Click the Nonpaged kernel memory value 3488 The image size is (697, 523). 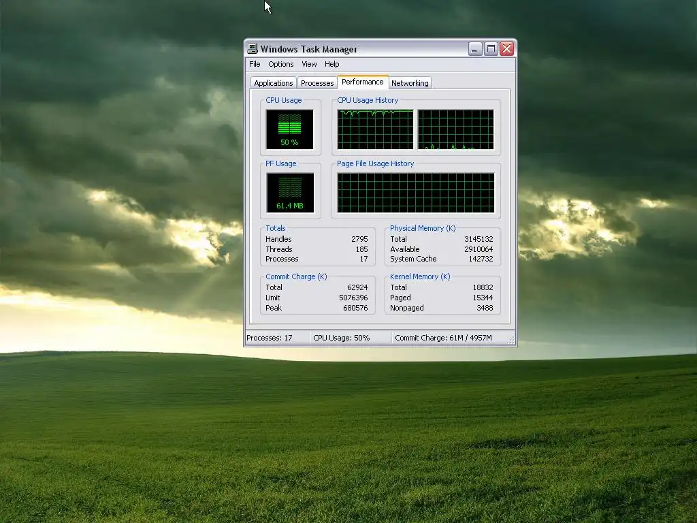click(x=485, y=308)
